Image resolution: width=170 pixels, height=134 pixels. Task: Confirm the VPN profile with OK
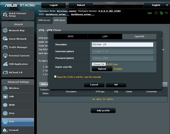[x=116, y=85]
